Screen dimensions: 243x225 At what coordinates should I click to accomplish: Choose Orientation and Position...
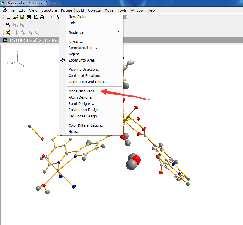(x=91, y=82)
